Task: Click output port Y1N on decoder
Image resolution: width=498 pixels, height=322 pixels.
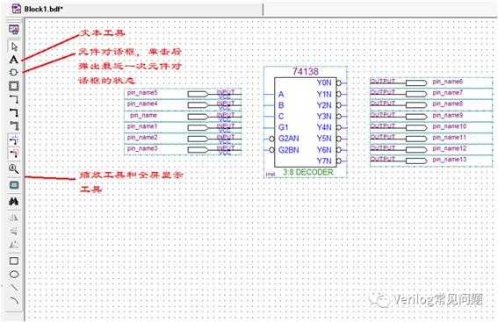Action: coord(324,94)
